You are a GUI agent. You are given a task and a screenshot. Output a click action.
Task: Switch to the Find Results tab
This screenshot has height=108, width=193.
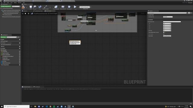point(37,87)
